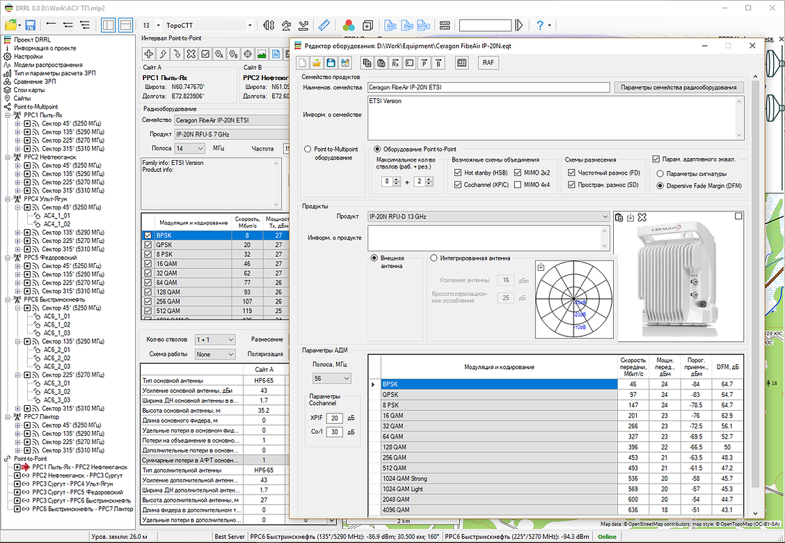The width and height of the screenshot is (785, 543).
Task: Open project with the yellow folder icon
Action: tap(11, 25)
